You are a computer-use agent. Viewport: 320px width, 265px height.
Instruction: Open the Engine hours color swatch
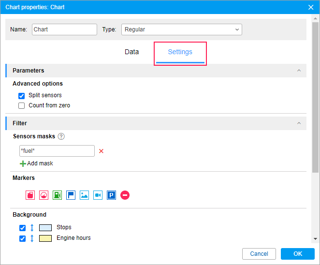[45, 238]
